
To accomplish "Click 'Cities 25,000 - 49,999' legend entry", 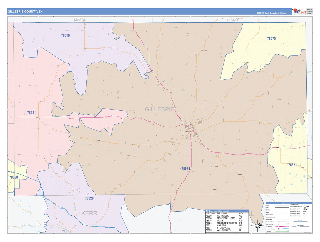I will 295,211.
